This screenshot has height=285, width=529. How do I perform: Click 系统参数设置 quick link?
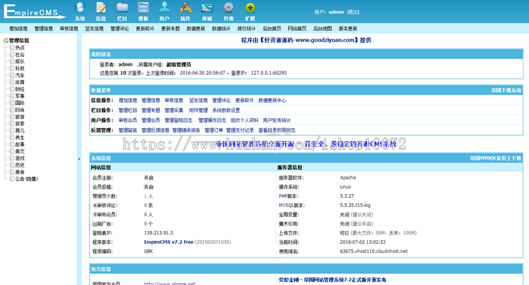(226, 110)
